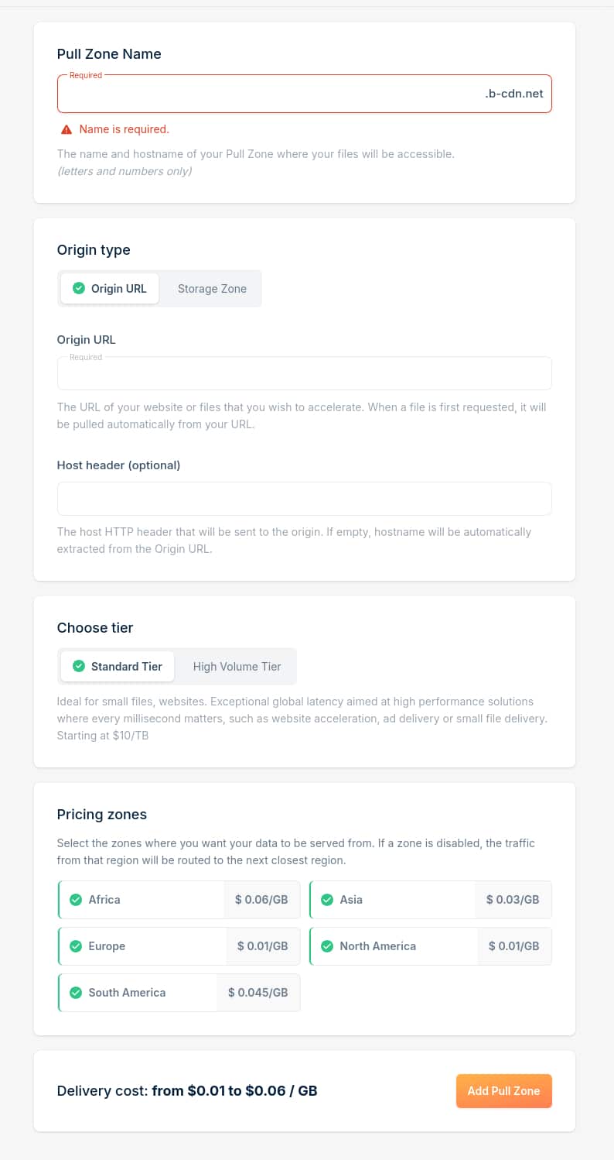Click the South America green check icon

coord(76,993)
